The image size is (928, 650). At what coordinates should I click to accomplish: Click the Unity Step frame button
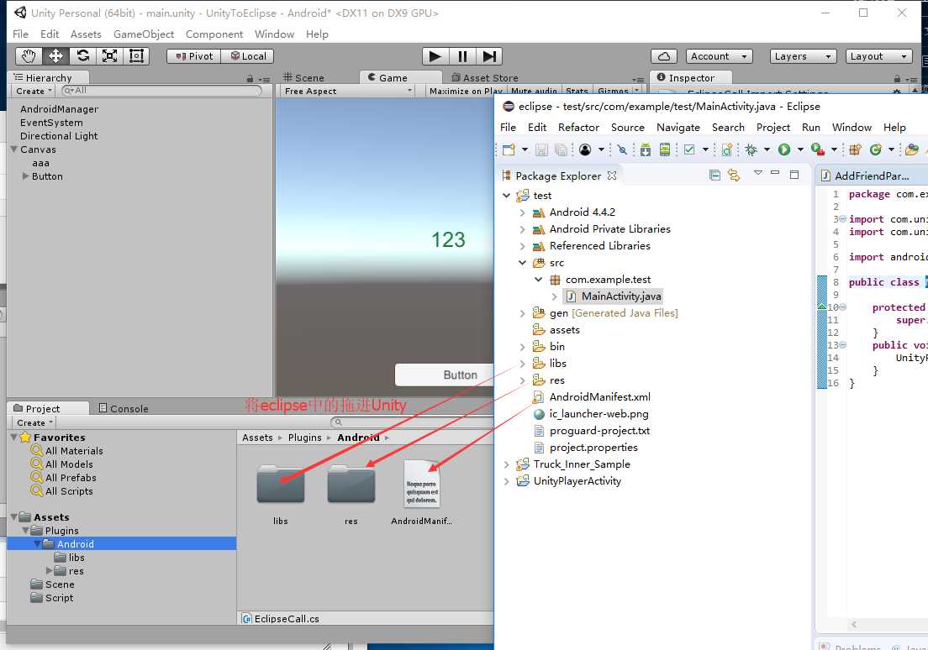click(489, 56)
